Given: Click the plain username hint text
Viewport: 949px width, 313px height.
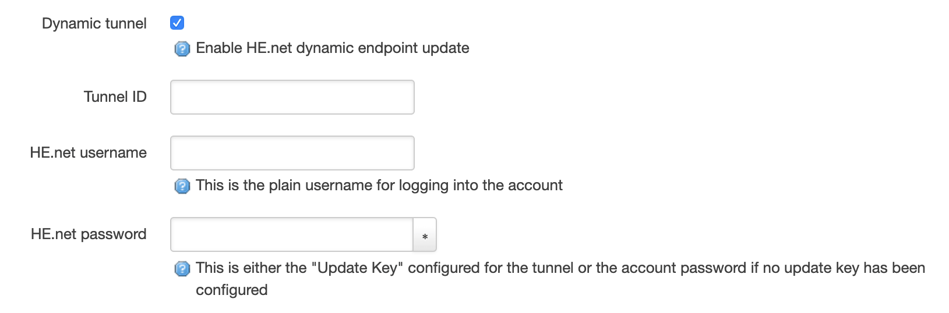Looking at the screenshot, I should coord(379,185).
